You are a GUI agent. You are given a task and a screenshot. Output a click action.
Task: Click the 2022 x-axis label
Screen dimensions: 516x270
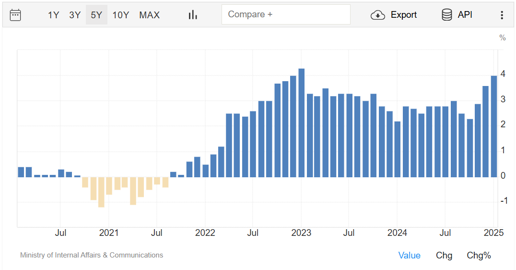tap(205, 233)
